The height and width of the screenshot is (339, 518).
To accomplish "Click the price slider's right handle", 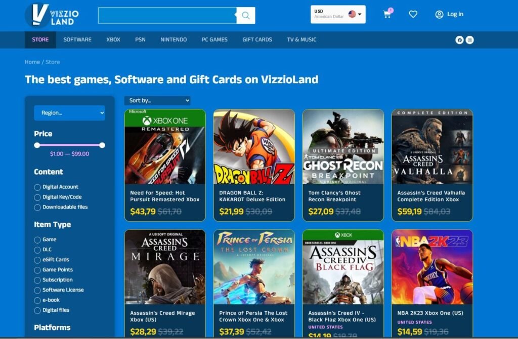I will (x=102, y=145).
